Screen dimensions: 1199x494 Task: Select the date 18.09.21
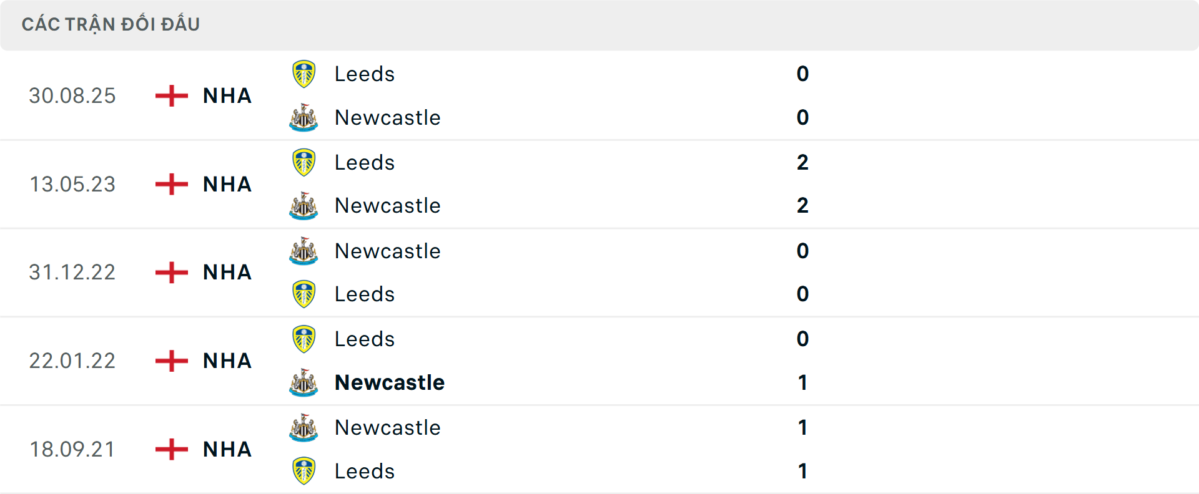pos(72,449)
